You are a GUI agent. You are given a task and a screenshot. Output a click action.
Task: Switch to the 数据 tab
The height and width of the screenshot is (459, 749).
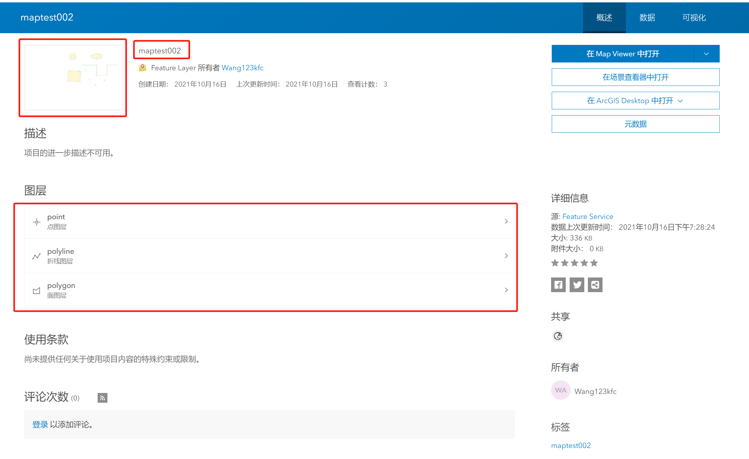click(x=647, y=18)
